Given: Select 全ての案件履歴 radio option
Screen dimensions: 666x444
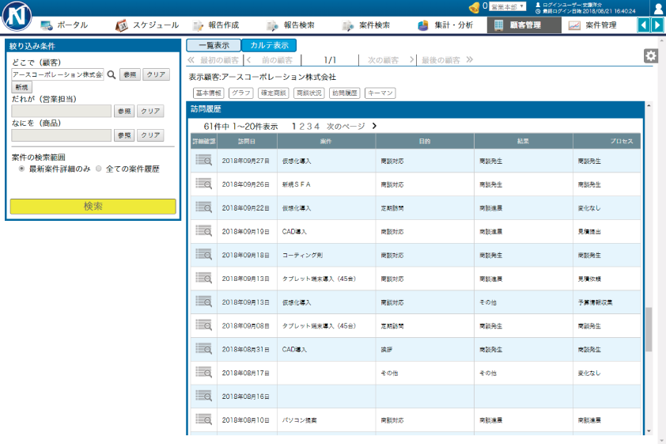Looking at the screenshot, I should point(99,169).
